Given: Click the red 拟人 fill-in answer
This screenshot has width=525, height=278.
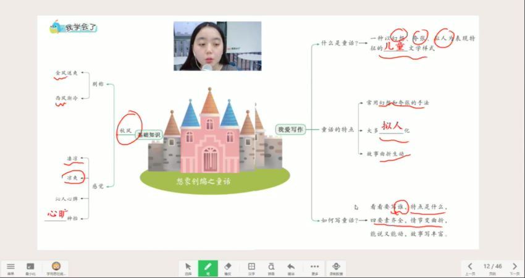Looking at the screenshot, I should (392, 126).
